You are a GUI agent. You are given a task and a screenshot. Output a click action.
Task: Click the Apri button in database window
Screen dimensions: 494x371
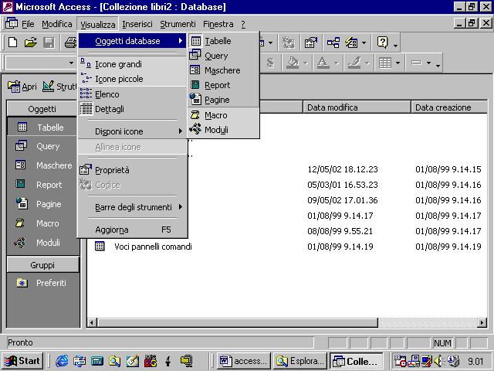coord(22,87)
